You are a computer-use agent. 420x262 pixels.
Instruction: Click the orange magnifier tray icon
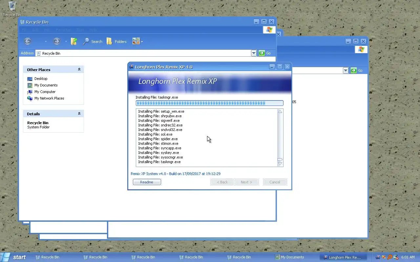[390, 257]
